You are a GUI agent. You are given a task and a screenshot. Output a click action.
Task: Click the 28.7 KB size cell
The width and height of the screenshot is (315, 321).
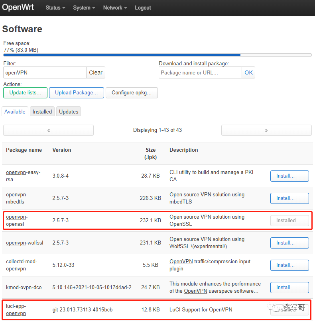pyautogui.click(x=150, y=176)
